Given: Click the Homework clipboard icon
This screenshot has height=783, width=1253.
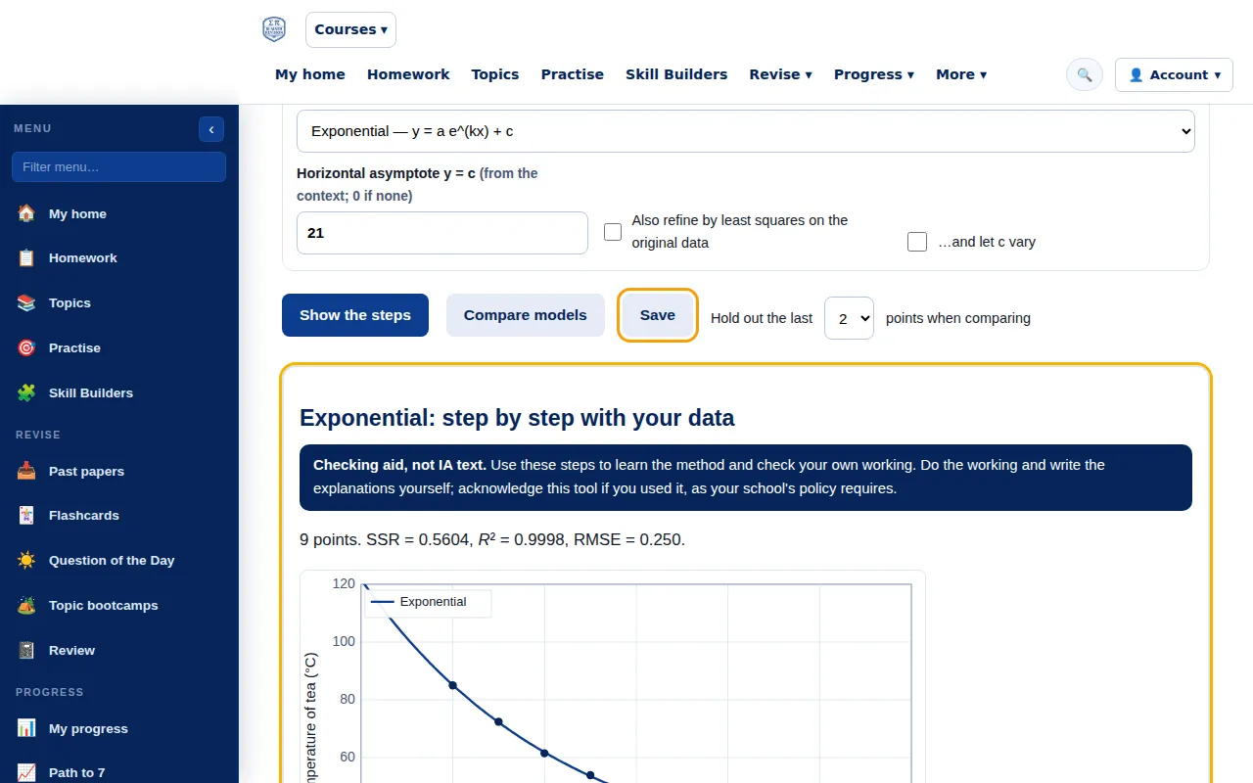Looking at the screenshot, I should point(26,258).
